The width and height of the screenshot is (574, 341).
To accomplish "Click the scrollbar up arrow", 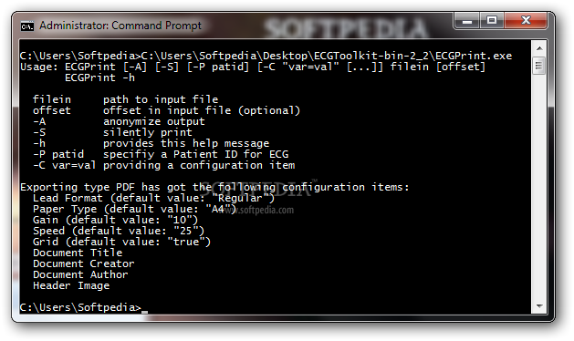I will pos(539,48).
